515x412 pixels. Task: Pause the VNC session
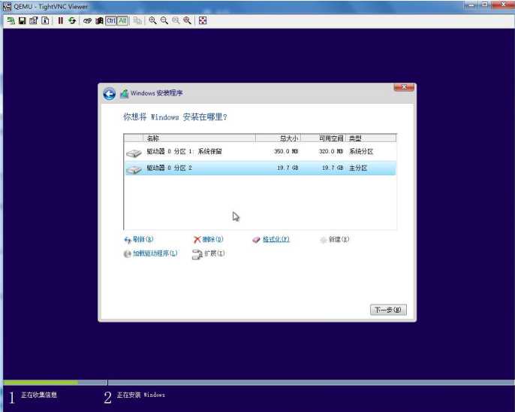point(60,21)
